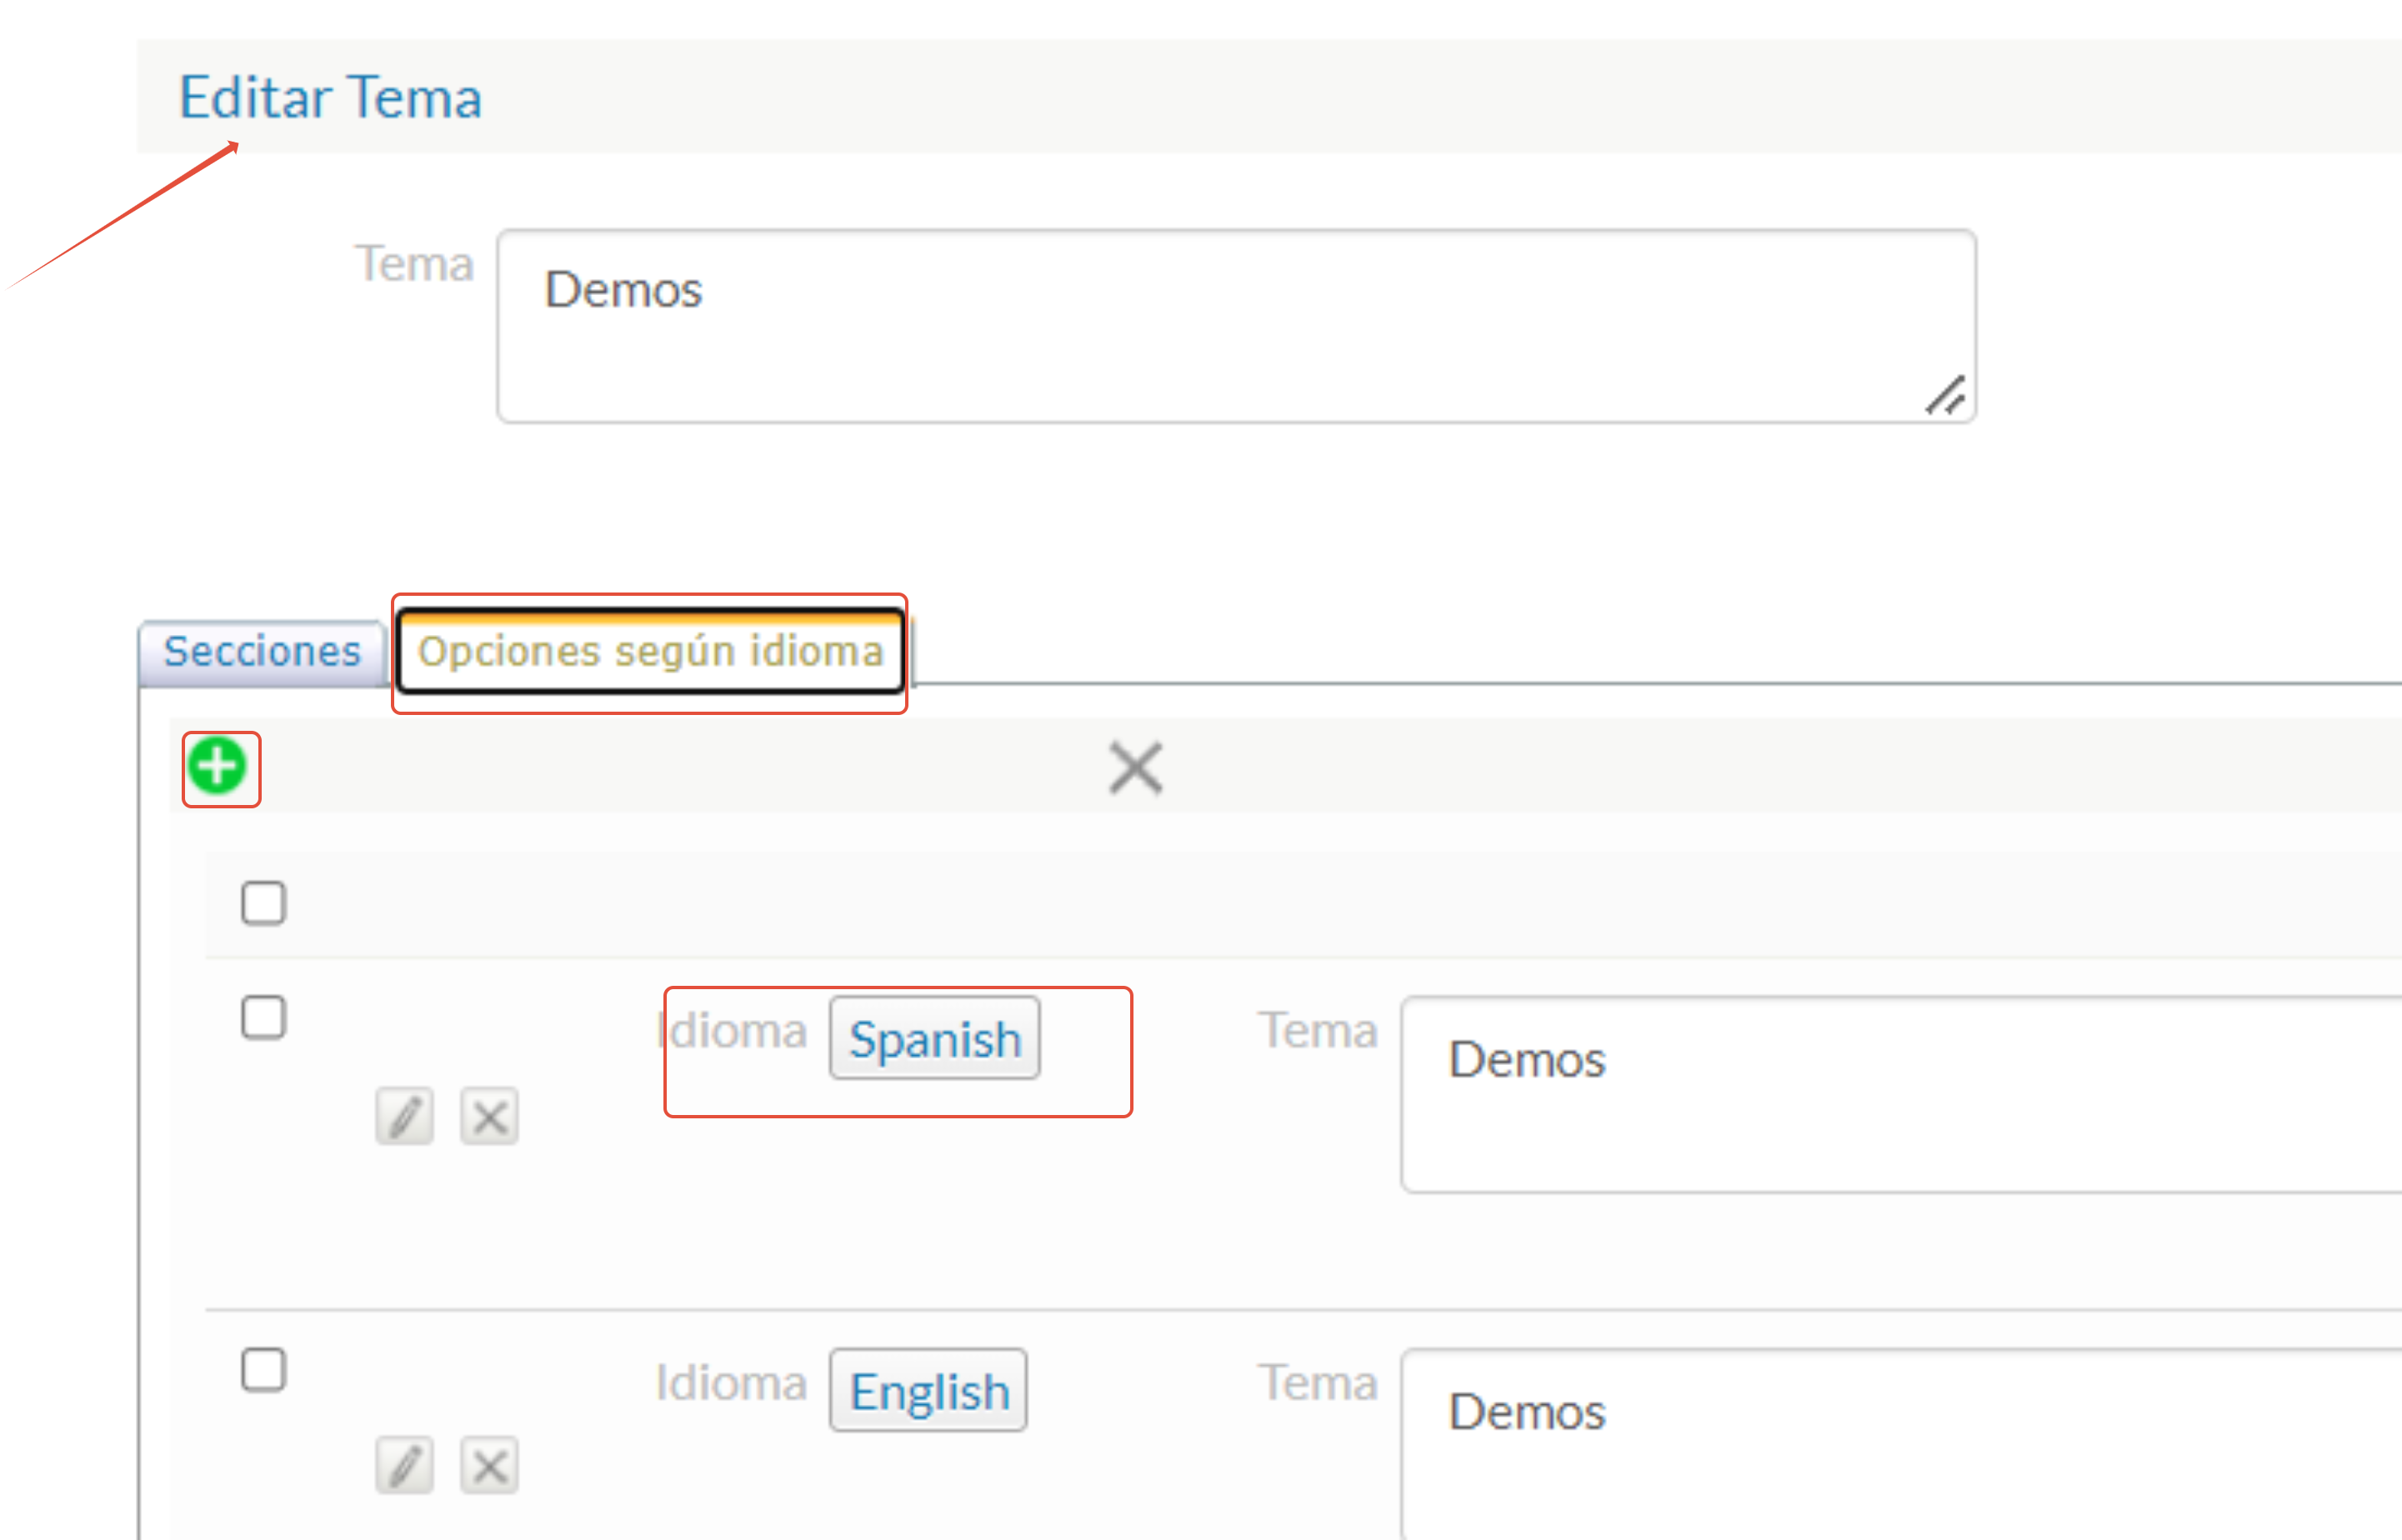The width and height of the screenshot is (2402, 1540).
Task: Click pencil edit icon in Spanish row
Action: point(404,1115)
